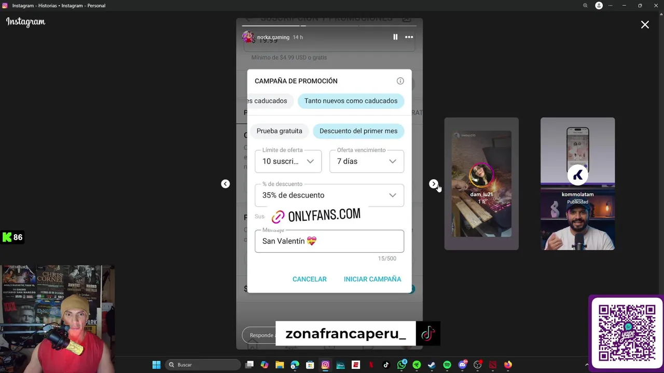Show hidden system tray icons chevron
Image resolution: width=664 pixels, height=373 pixels.
587,365
